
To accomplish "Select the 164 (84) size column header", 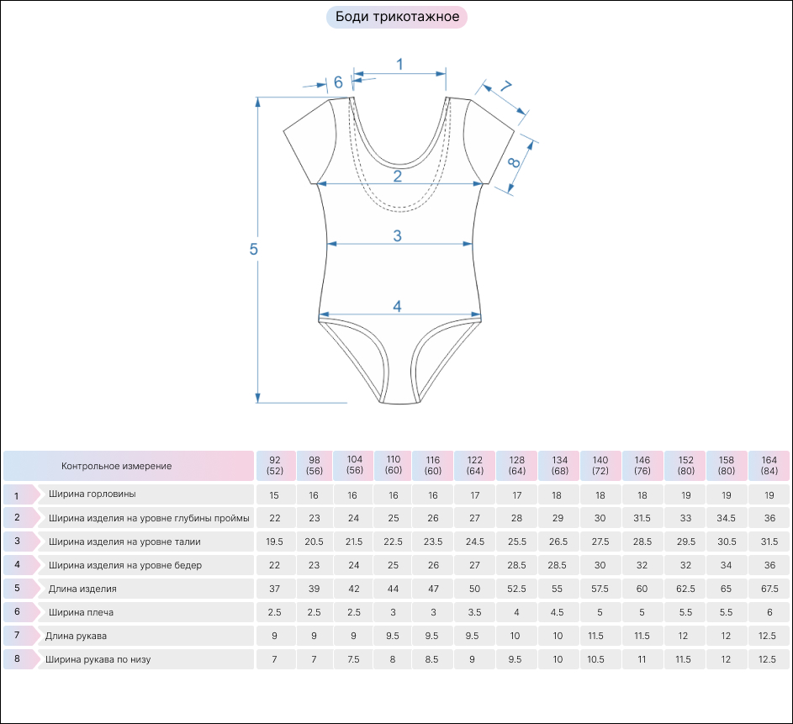I will [769, 466].
